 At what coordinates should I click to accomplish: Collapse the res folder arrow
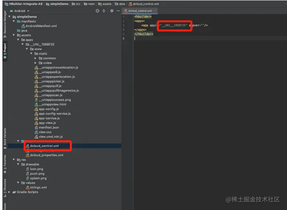click(x=14, y=159)
